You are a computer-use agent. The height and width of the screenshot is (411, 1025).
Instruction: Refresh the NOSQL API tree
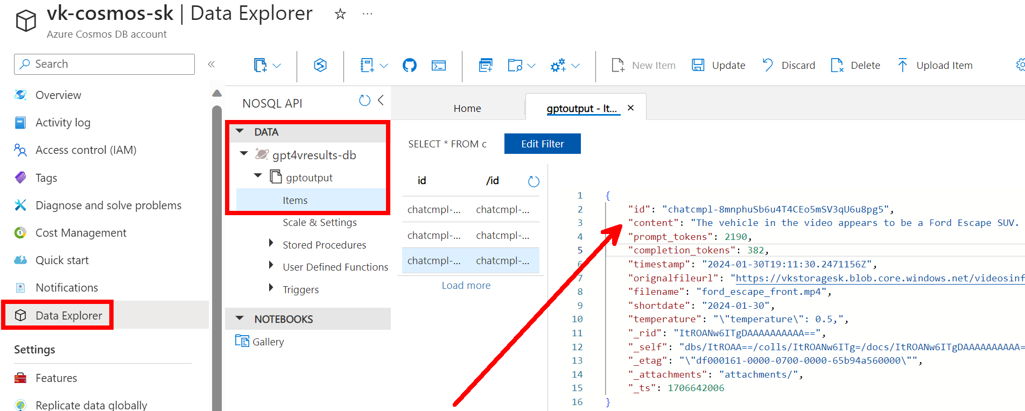364,101
